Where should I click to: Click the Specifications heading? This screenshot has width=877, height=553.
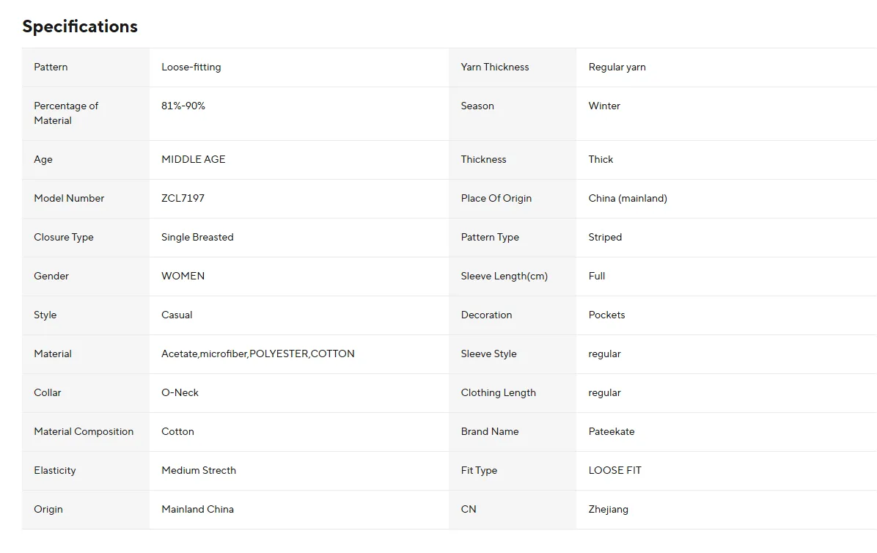(x=80, y=26)
